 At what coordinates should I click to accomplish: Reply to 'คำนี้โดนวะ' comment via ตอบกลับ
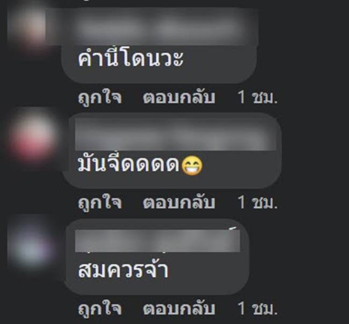[x=179, y=97]
